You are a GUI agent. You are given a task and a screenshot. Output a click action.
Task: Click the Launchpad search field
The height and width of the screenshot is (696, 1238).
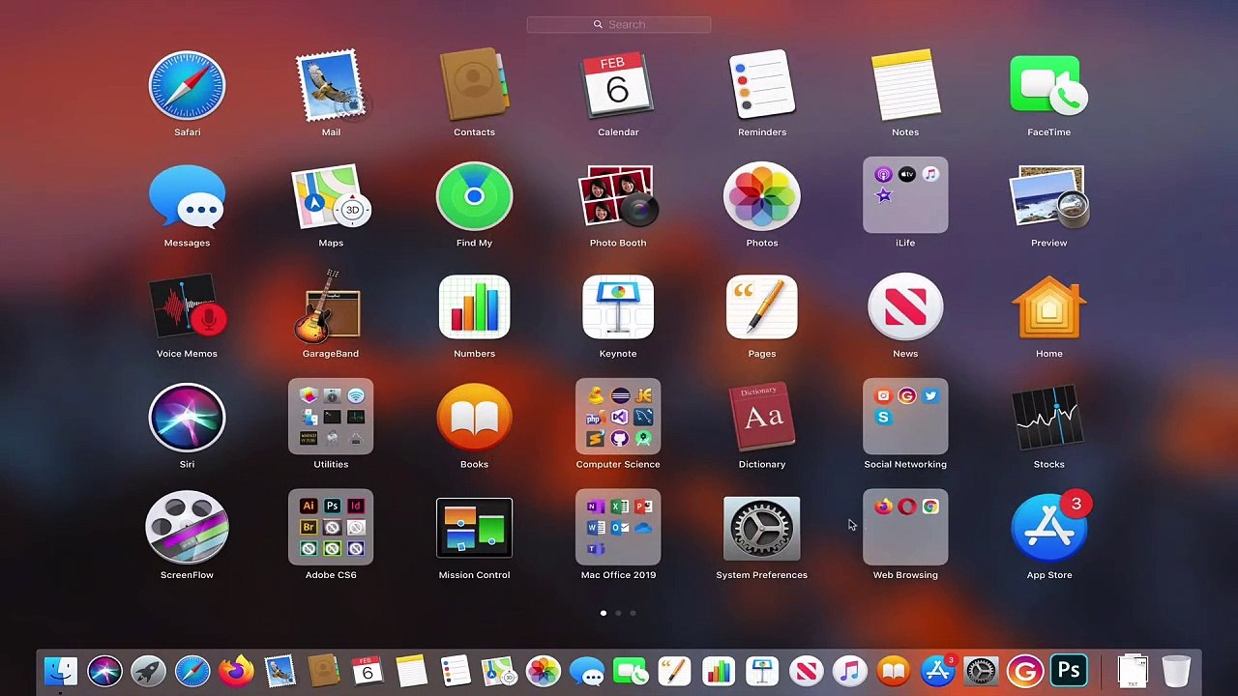(619, 24)
